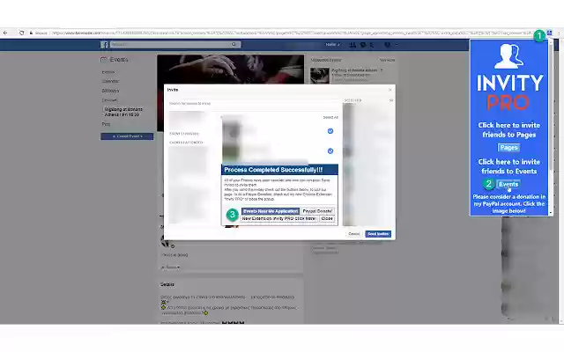Image resolution: width=564 pixels, height=352 pixels.
Task: Go back with the browser back arrow
Action: [x=5, y=33]
